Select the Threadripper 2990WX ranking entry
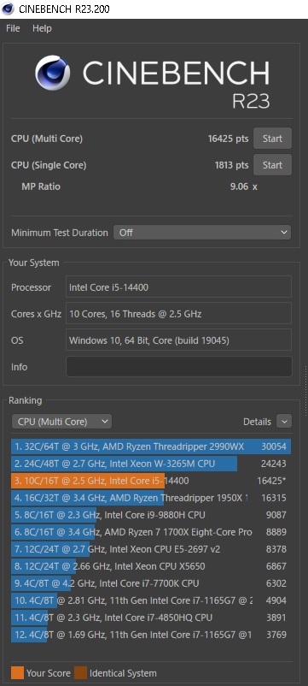This screenshot has width=308, height=686. click(x=151, y=446)
